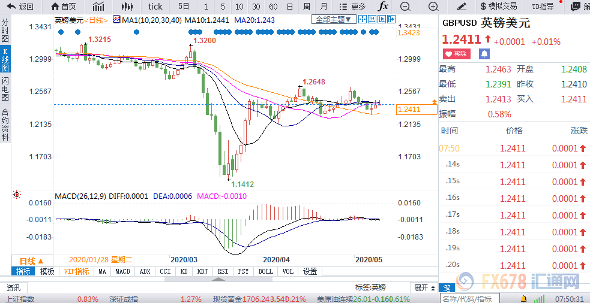
Task: Click the back arrow 返回 button
Action: click(x=20, y=7)
